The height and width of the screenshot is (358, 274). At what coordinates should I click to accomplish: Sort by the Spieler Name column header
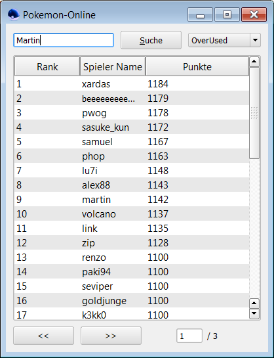113,66
